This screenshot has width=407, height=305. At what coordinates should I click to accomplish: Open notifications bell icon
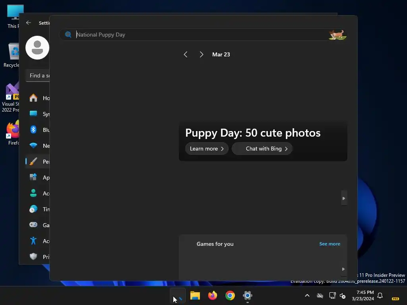point(380,295)
